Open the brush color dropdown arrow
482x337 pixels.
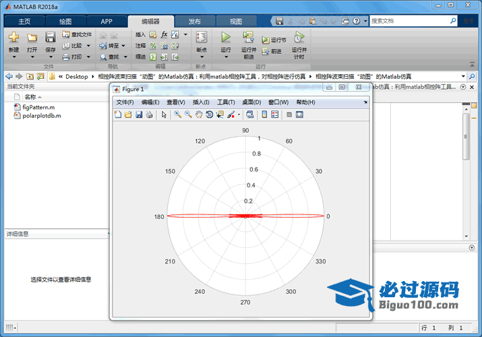coord(239,115)
